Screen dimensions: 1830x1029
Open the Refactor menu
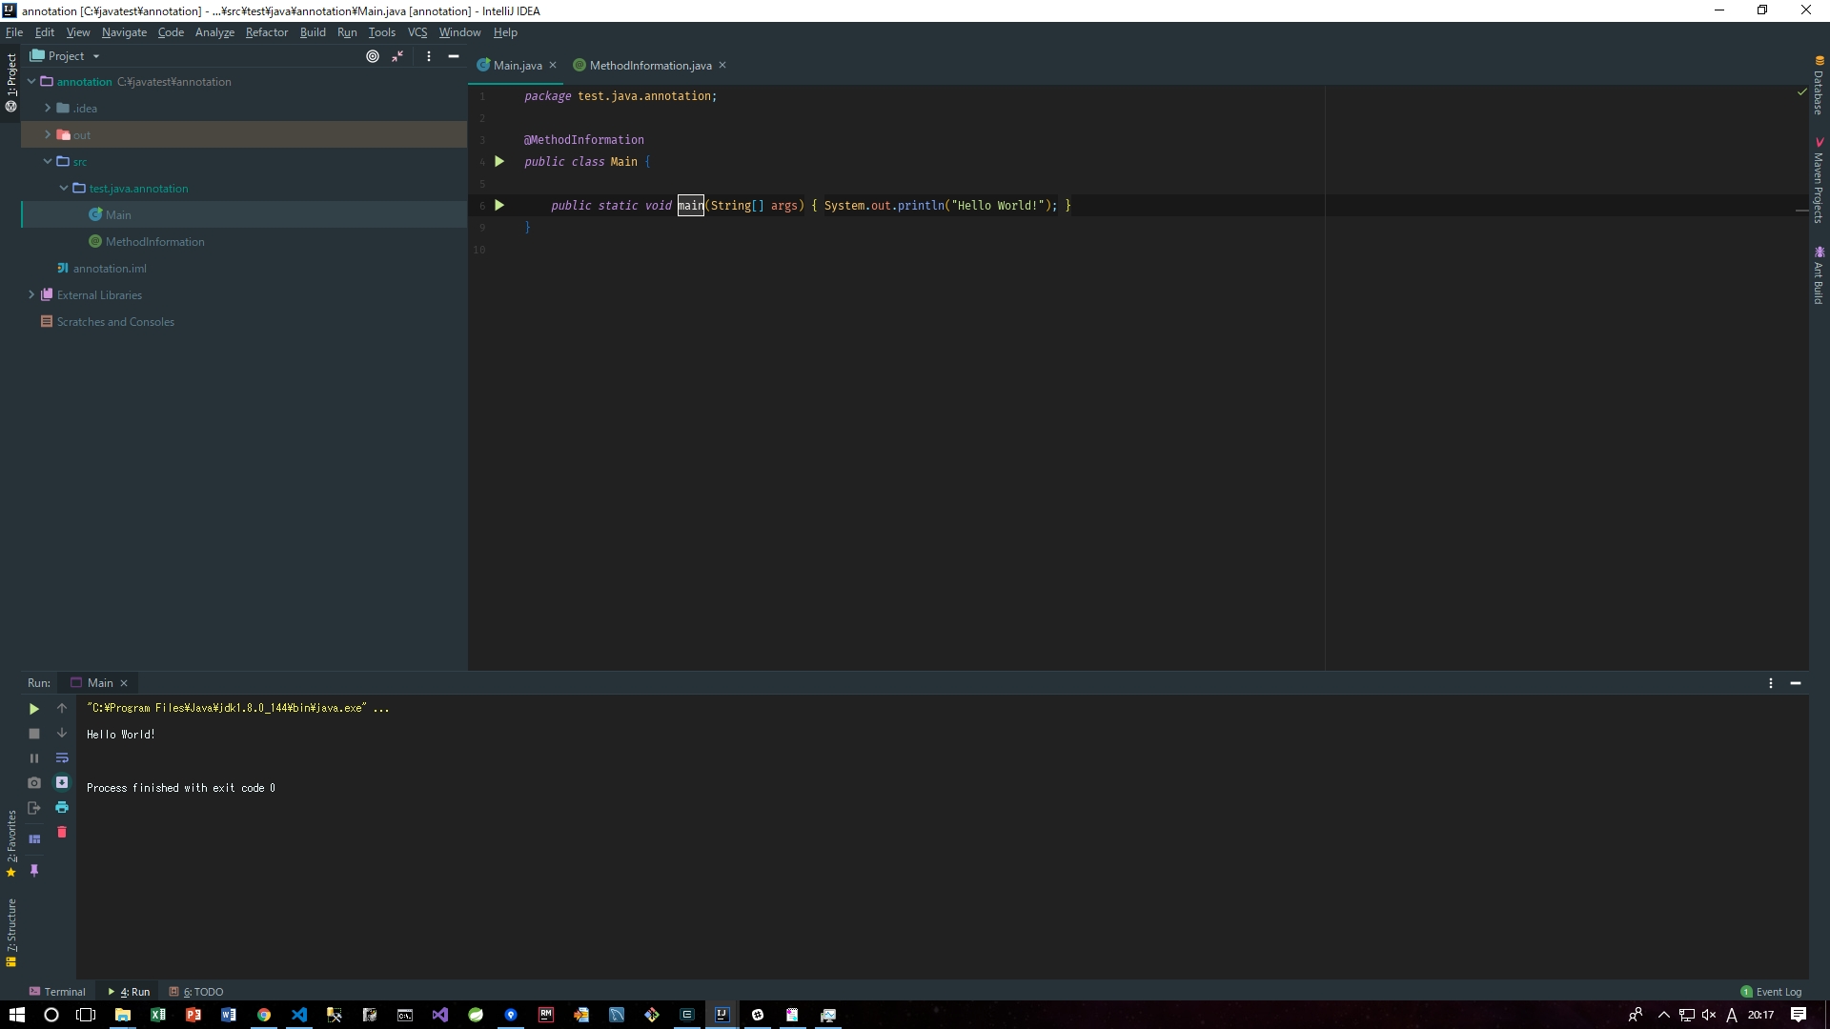click(267, 32)
